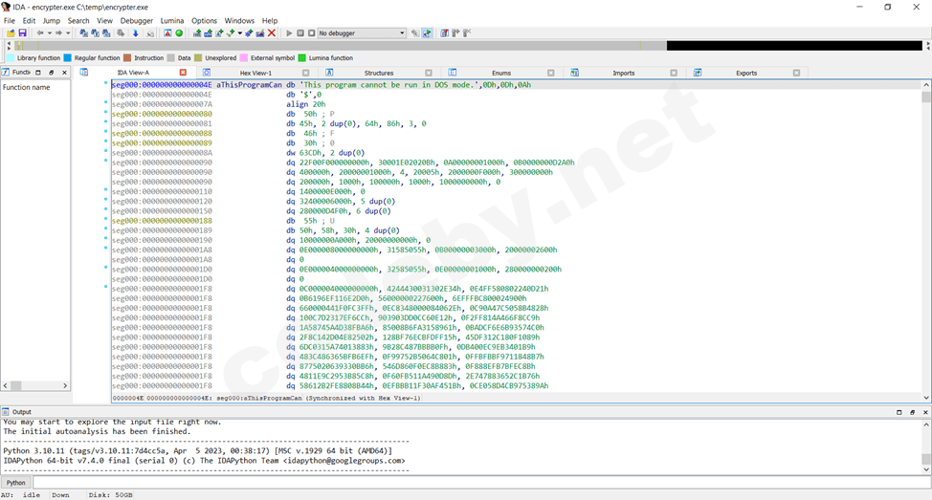
Task: Select the 'dw 63CDh, 2 dup(0)' line
Action: [325, 153]
